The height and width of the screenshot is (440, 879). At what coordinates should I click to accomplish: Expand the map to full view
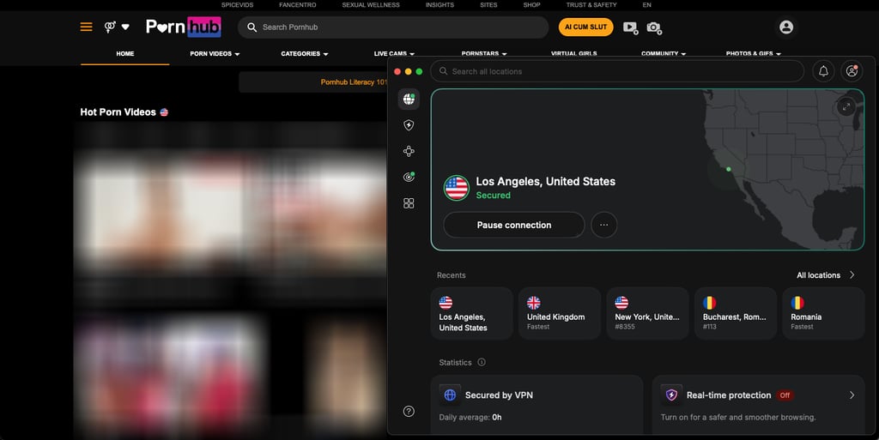846,106
